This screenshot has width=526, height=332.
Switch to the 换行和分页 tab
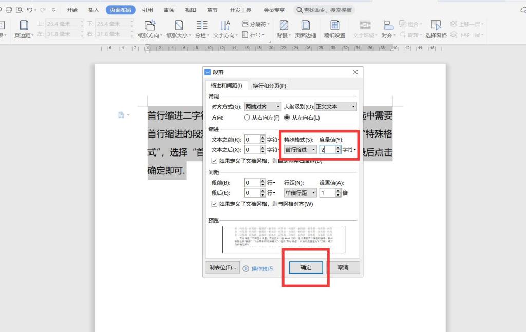pyautogui.click(x=269, y=86)
